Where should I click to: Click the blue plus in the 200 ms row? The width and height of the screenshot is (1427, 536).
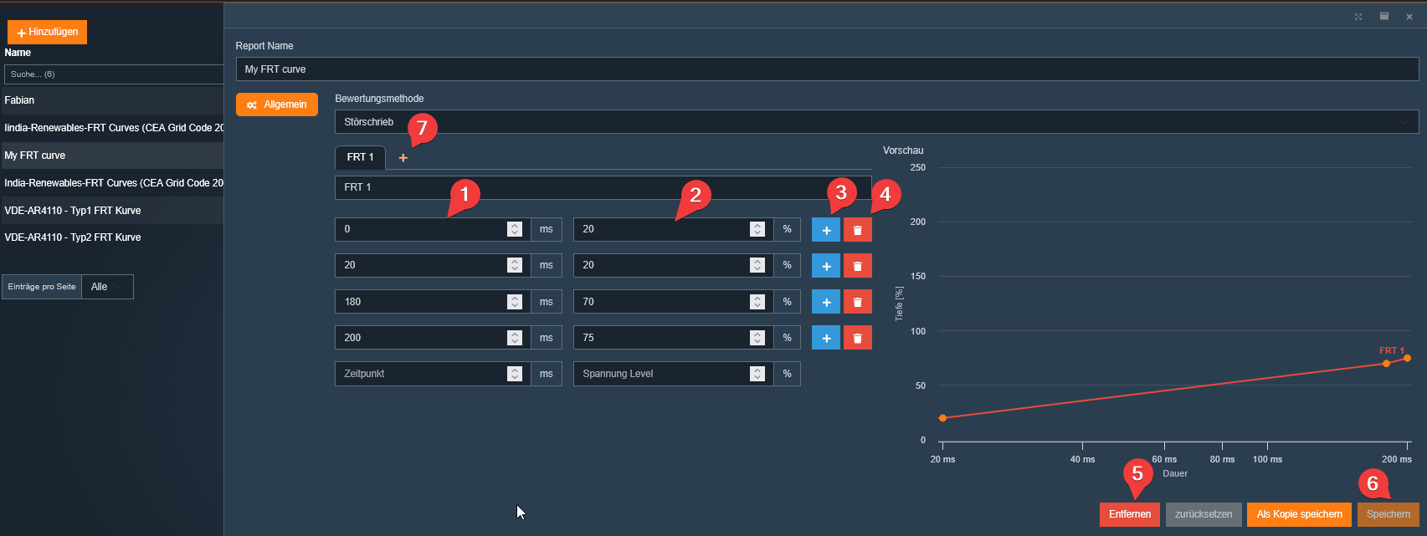click(825, 338)
